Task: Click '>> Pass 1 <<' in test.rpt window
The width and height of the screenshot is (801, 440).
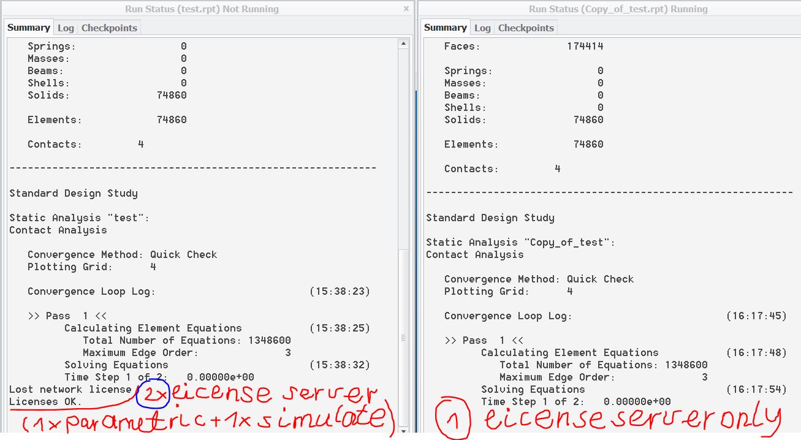Action: point(67,316)
